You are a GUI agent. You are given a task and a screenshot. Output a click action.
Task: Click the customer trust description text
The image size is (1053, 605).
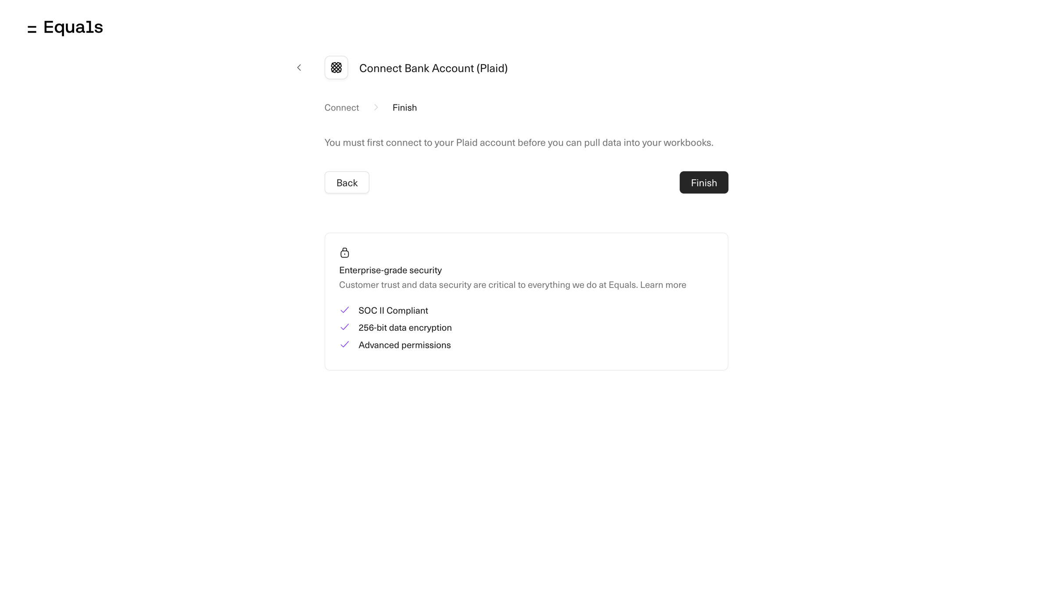[488, 285]
